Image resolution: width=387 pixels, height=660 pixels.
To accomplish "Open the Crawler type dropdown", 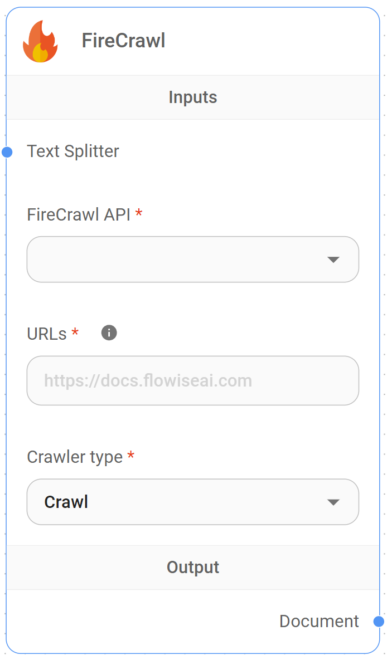I will pyautogui.click(x=193, y=501).
